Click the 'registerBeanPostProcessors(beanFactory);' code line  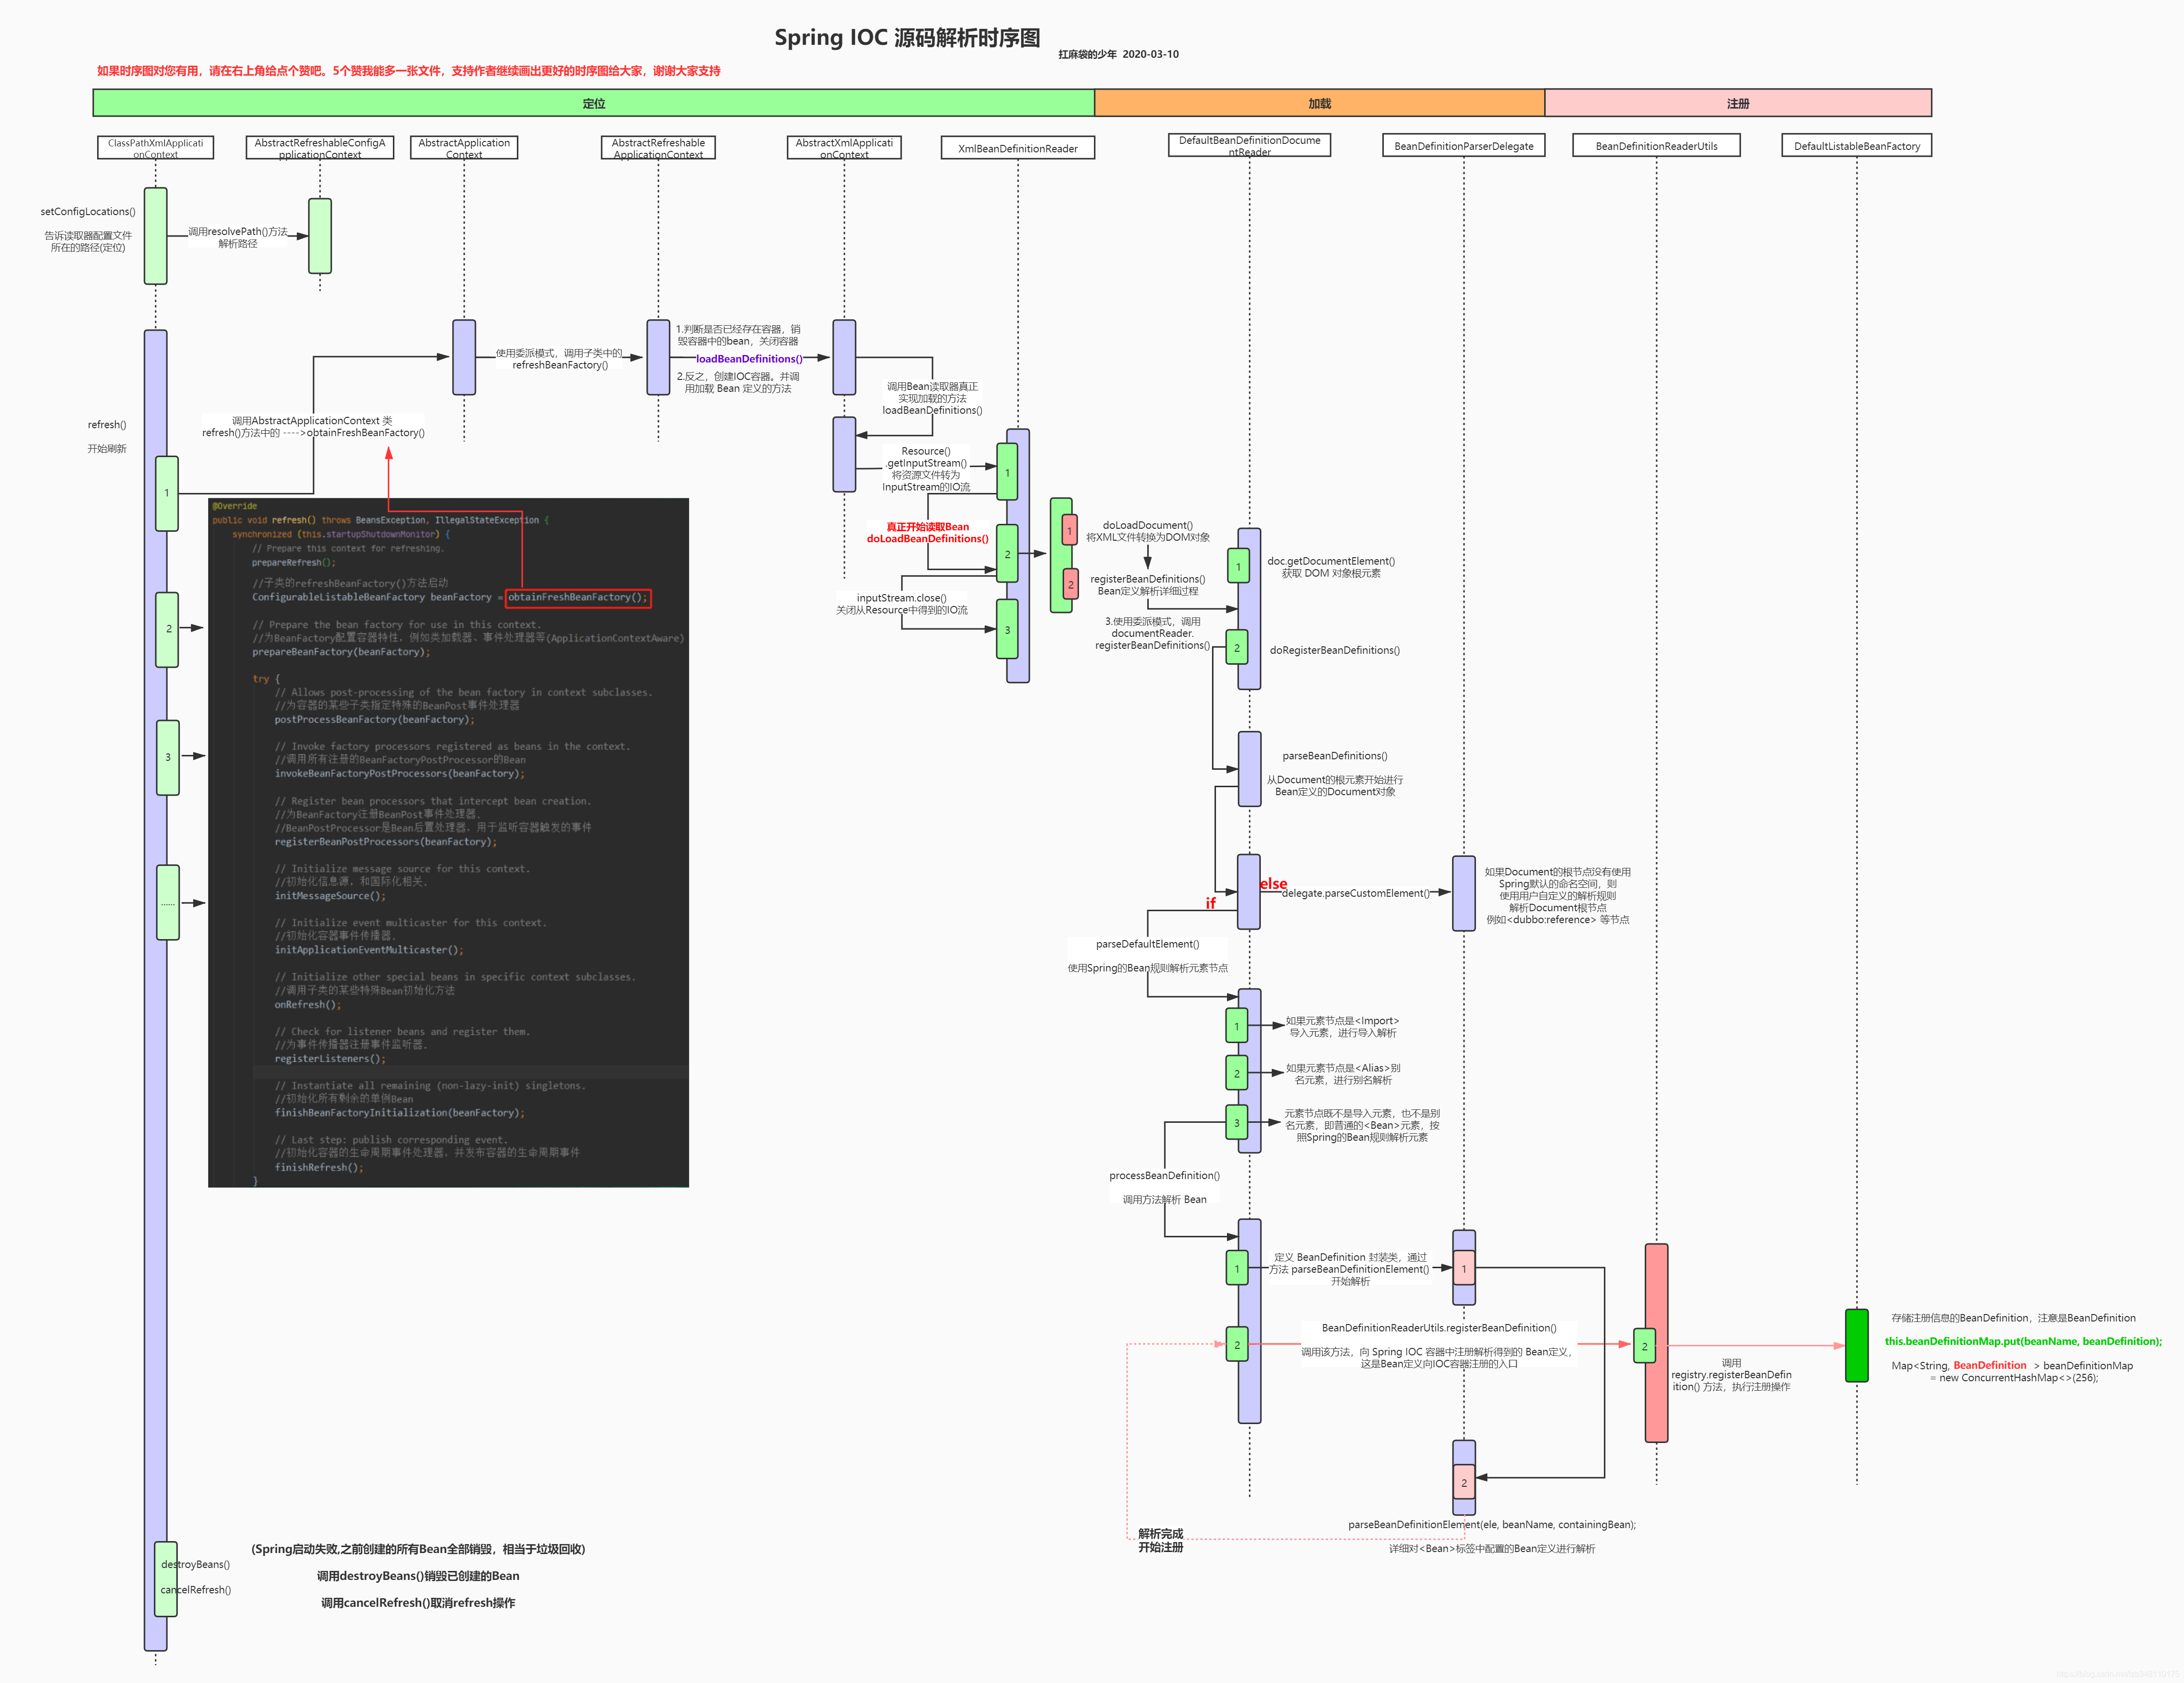(386, 842)
